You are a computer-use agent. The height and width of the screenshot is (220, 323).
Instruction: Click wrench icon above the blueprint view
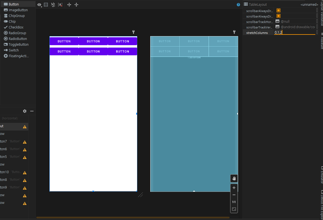[x=234, y=32]
